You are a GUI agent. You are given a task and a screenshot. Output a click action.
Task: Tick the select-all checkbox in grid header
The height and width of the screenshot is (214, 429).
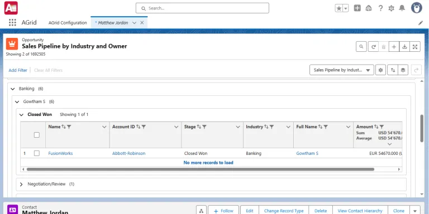click(x=37, y=135)
